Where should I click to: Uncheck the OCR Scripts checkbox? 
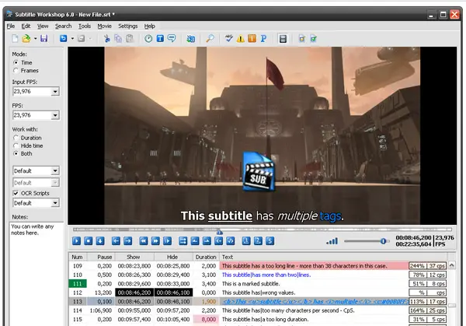(16, 192)
